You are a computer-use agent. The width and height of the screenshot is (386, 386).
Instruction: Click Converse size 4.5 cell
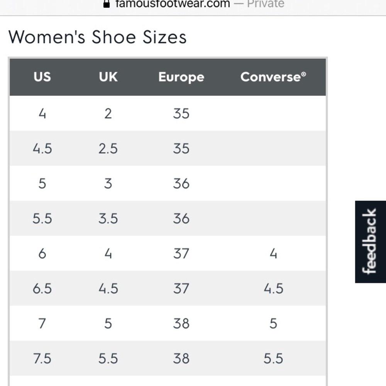273,288
